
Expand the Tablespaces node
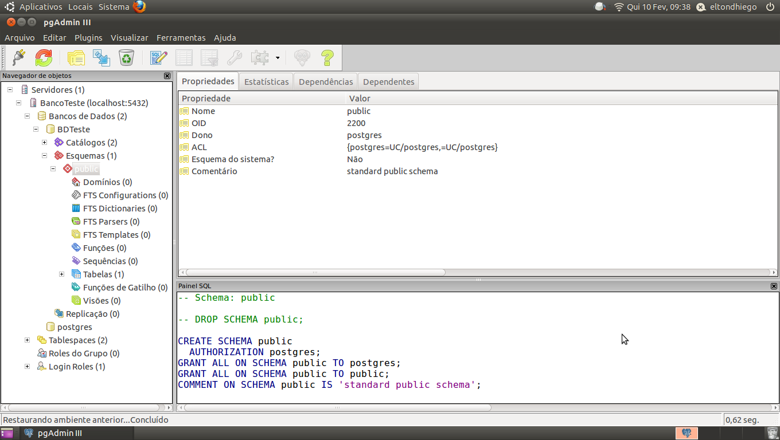point(27,340)
